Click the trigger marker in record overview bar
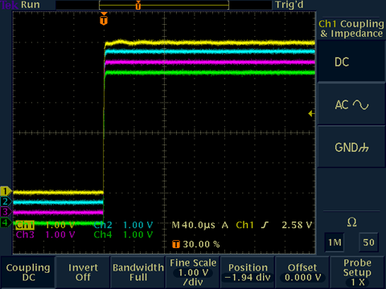Image resolution: width=386 pixels, height=289 pixels. (x=138, y=5)
